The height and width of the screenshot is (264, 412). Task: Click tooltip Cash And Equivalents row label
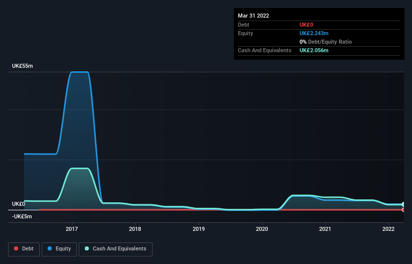click(x=264, y=50)
